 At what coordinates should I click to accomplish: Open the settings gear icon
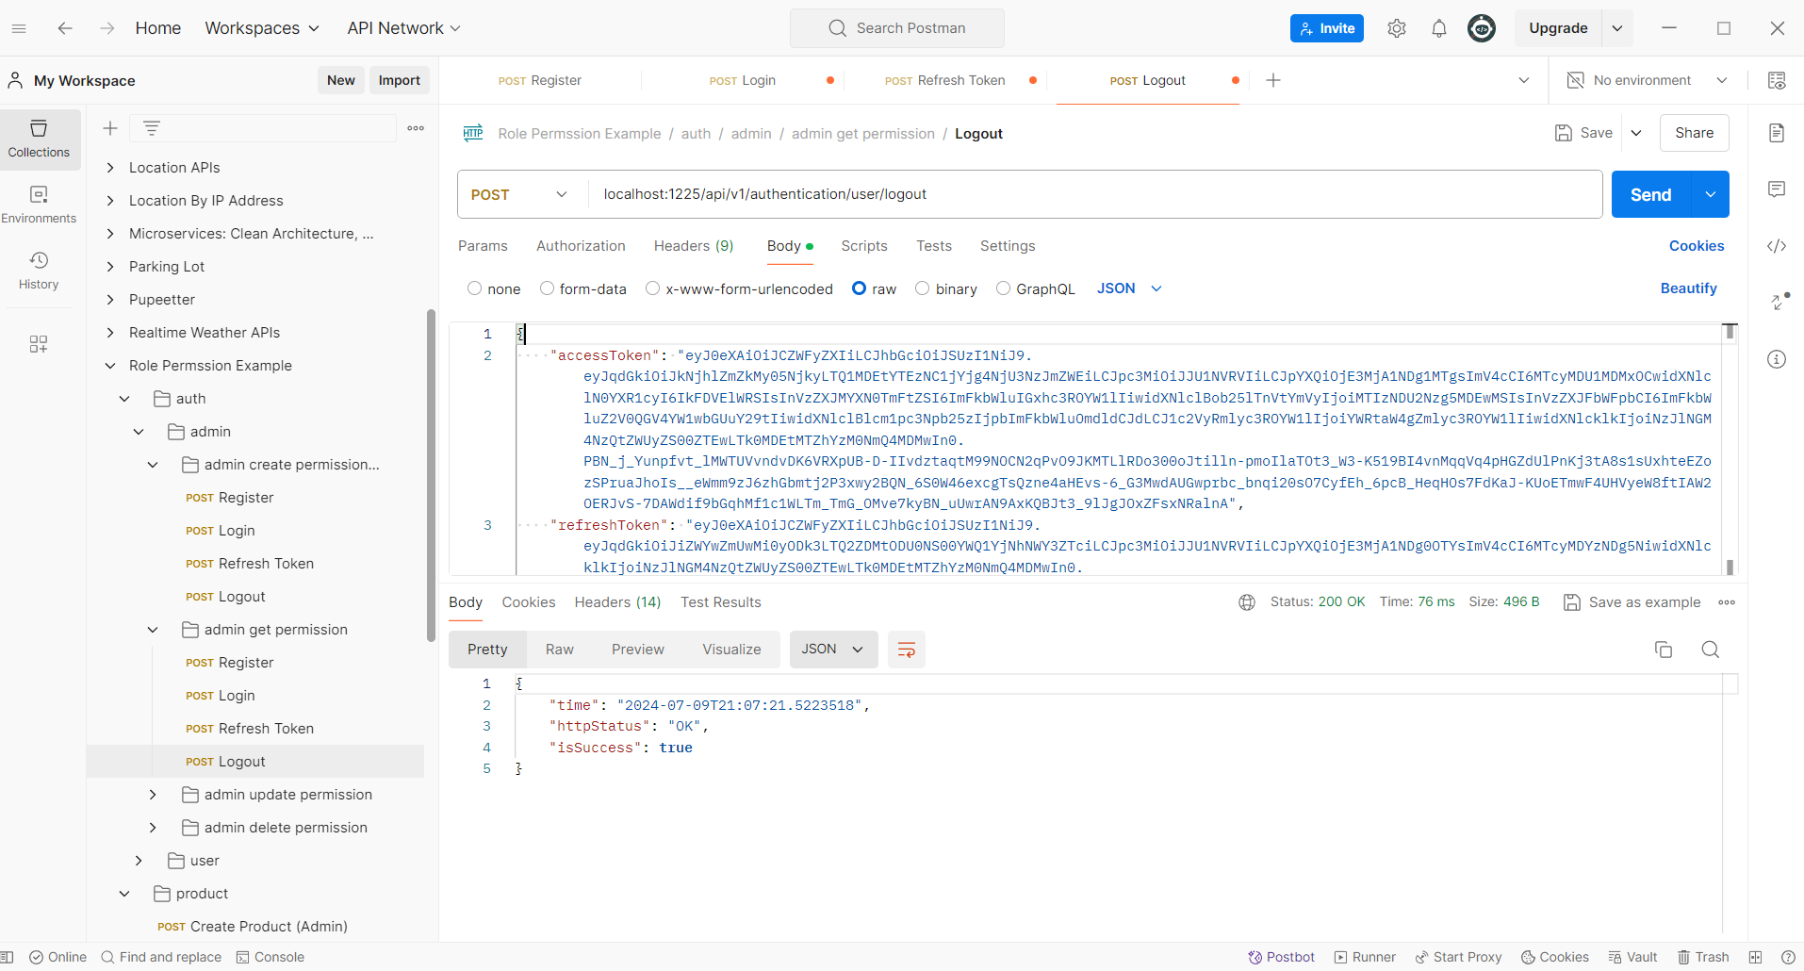(1397, 28)
